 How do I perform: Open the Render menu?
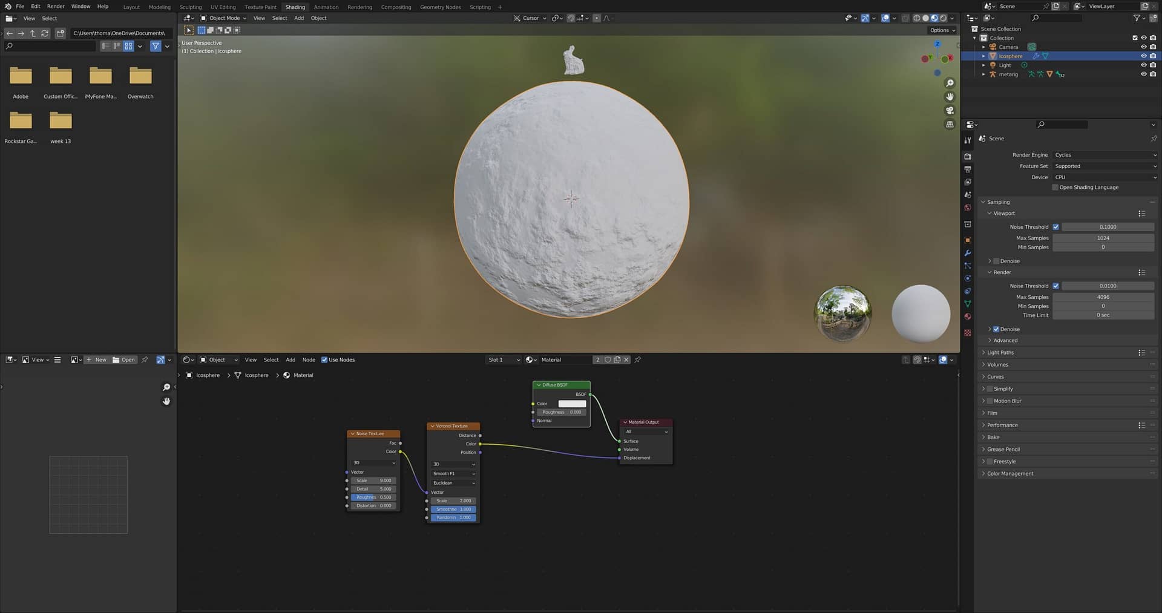56,7
